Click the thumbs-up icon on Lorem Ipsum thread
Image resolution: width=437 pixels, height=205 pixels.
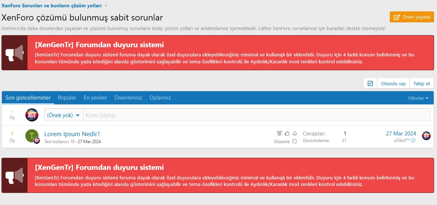(287, 134)
